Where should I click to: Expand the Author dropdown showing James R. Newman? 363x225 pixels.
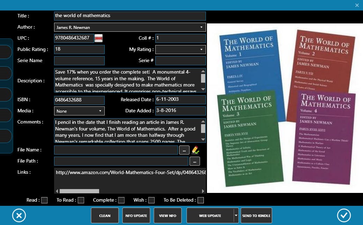point(130,27)
